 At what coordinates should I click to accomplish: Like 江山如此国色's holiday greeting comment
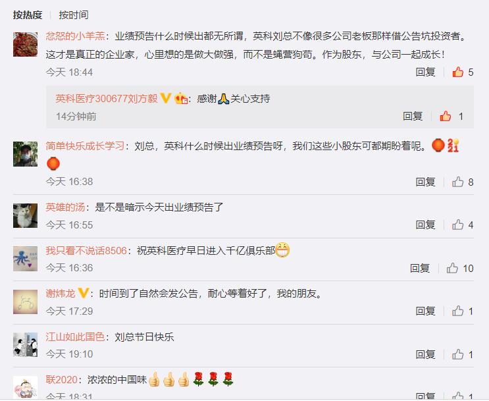tap(458, 354)
